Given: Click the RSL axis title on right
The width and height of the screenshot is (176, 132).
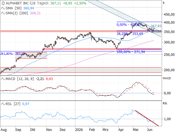Looking at the screenshot, I should [x=165, y=103].
